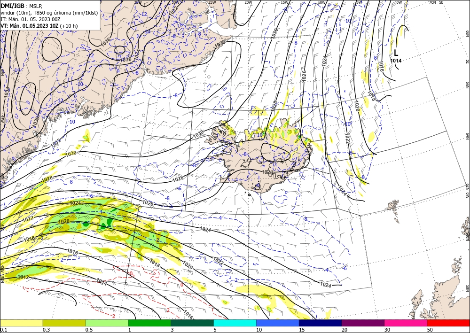Click the pink 30–50 legend swatch
The image size is (470, 333).
(406, 323)
